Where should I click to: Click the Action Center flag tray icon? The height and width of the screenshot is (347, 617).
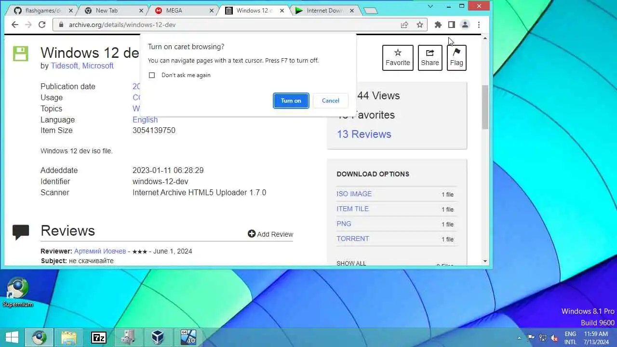pyautogui.click(x=531, y=338)
